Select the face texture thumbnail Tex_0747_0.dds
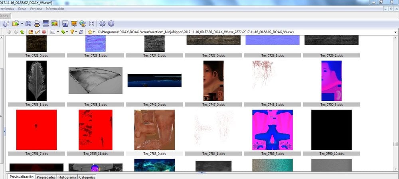 (213, 81)
